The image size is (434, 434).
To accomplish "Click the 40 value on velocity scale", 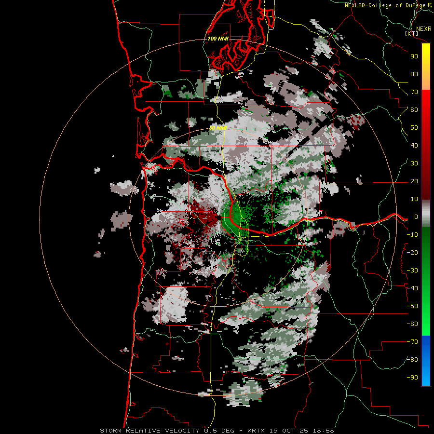I will pos(414,146).
